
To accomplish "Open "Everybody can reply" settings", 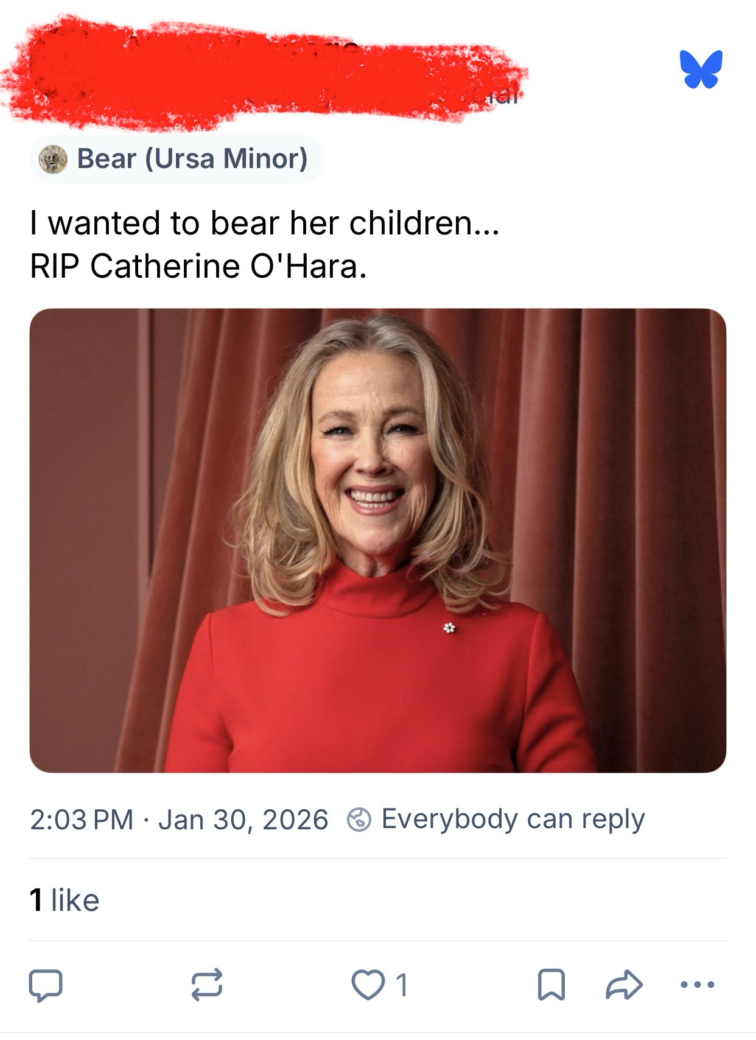I will click(x=513, y=819).
